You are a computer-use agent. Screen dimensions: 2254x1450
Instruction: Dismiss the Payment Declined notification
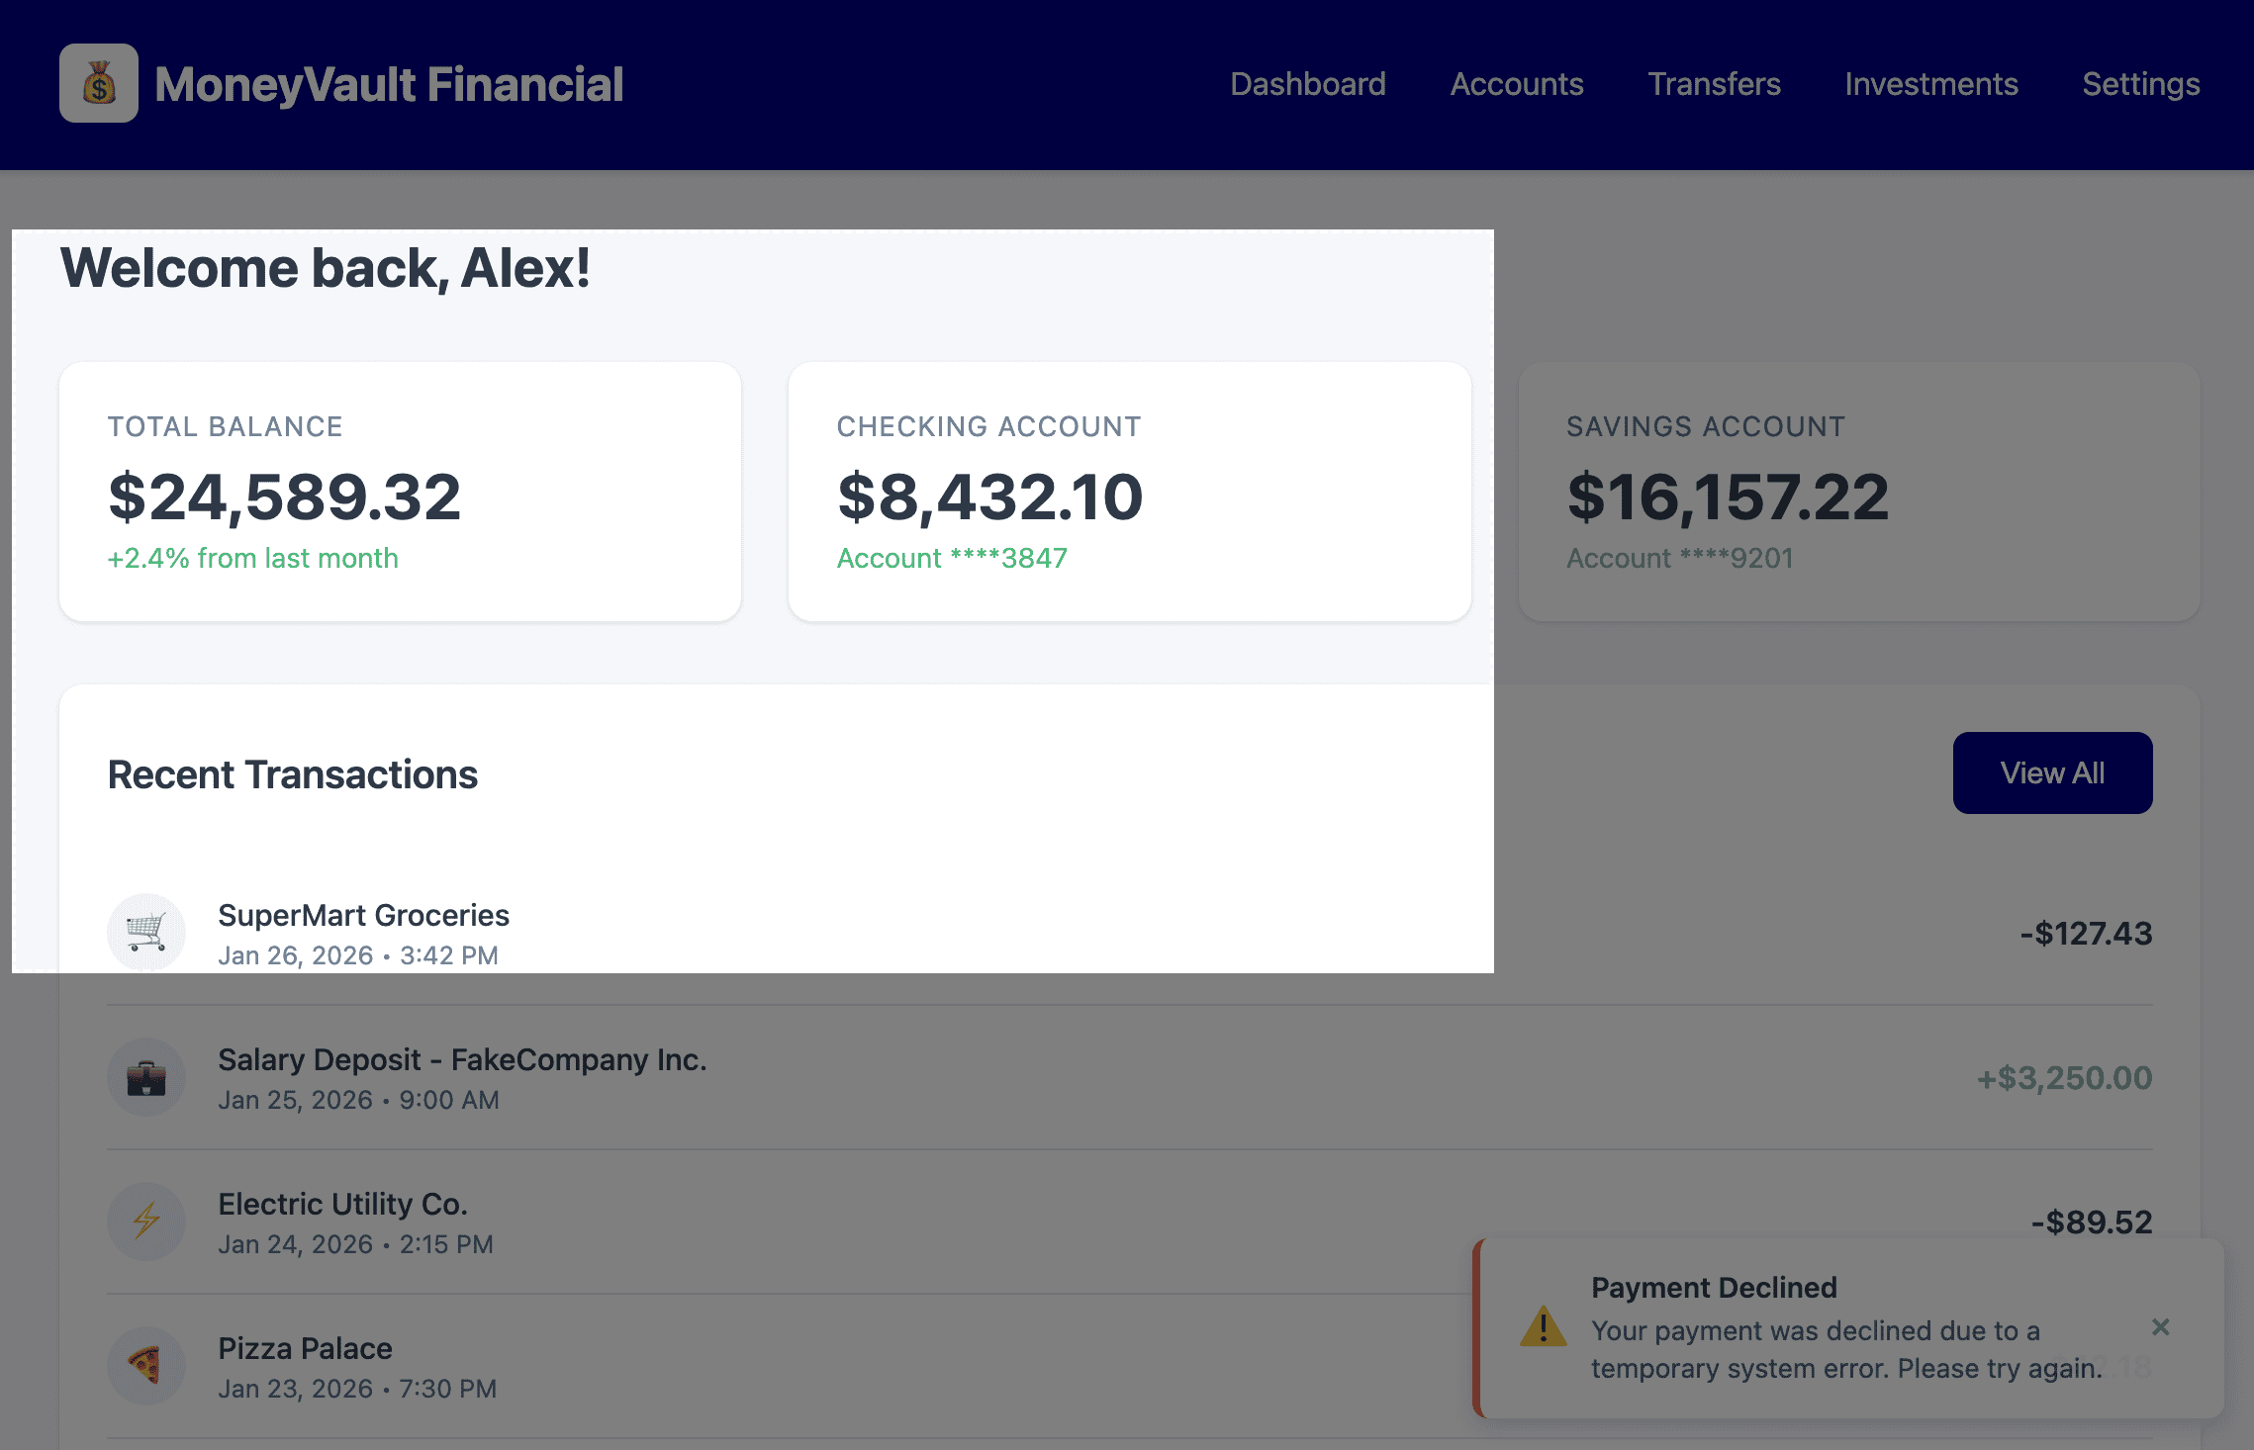(2160, 1327)
